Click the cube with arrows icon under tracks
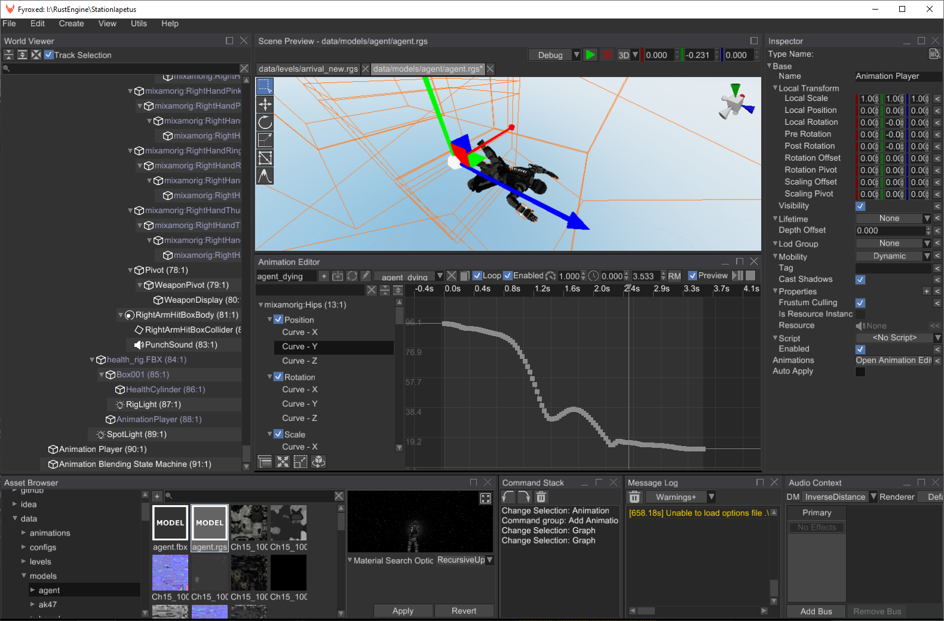Image resolution: width=944 pixels, height=621 pixels. 318,462
